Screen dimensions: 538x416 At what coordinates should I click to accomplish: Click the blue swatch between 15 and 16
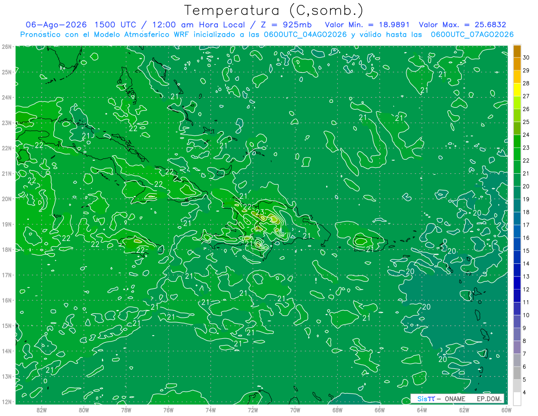coord(517,244)
